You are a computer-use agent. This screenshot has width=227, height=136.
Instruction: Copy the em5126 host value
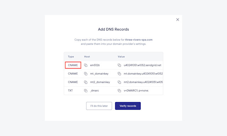tap(86, 65)
